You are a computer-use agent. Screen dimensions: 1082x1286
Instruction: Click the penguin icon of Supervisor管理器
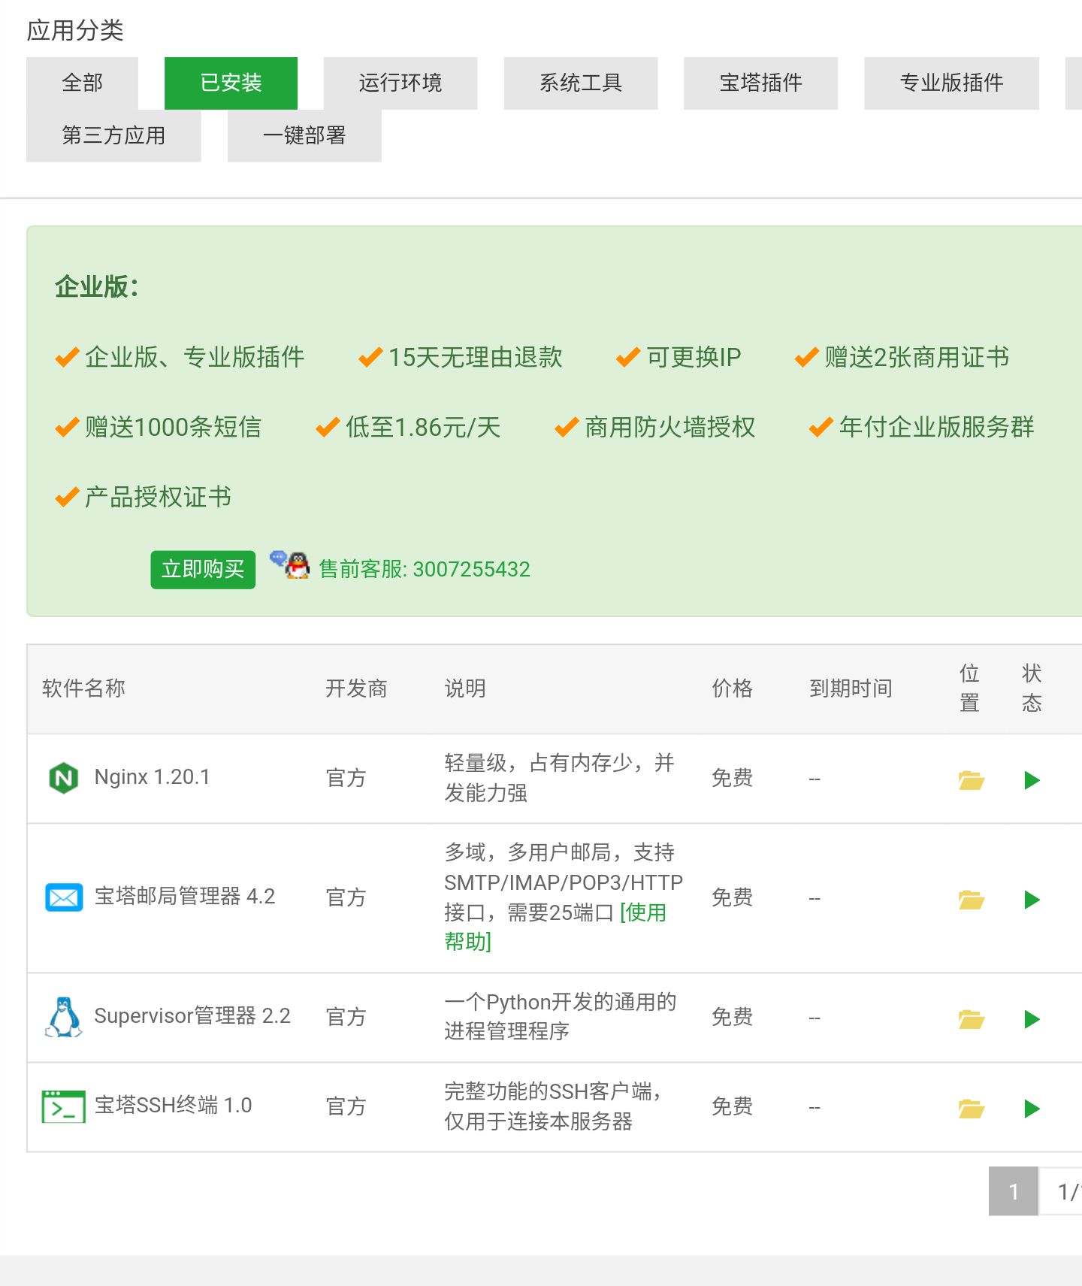tap(64, 1017)
